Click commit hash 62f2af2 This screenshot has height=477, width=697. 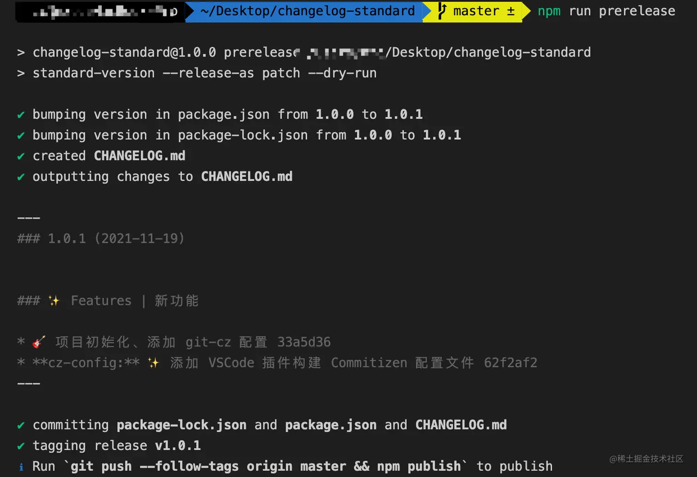point(510,363)
